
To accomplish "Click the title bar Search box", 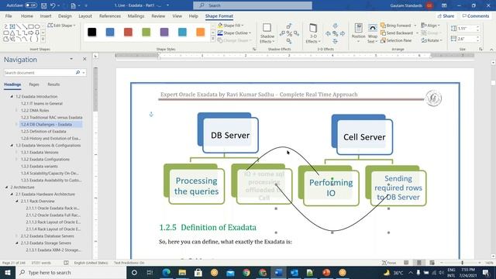I will click(x=253, y=5).
